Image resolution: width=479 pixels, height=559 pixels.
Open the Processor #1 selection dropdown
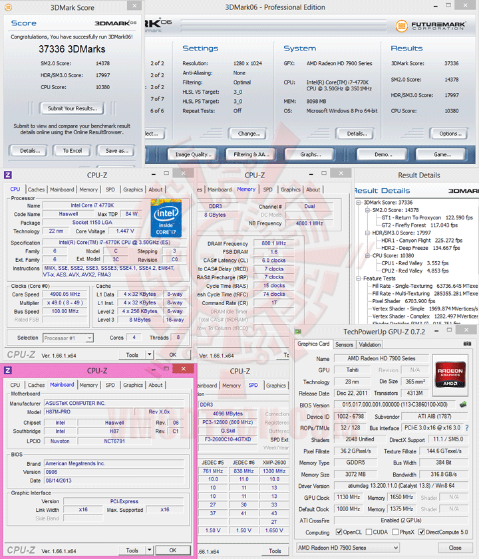(x=68, y=338)
